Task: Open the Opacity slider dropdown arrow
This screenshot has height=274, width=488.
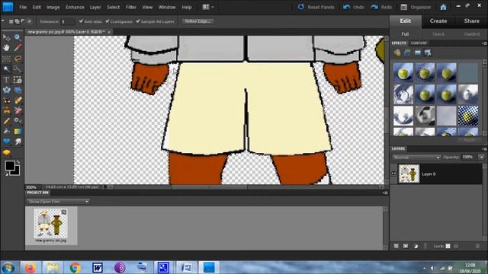Action: 481,158
